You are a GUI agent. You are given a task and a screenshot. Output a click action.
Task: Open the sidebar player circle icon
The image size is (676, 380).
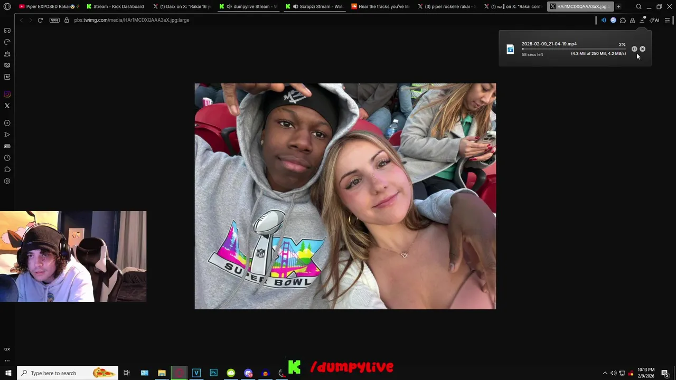point(7,123)
